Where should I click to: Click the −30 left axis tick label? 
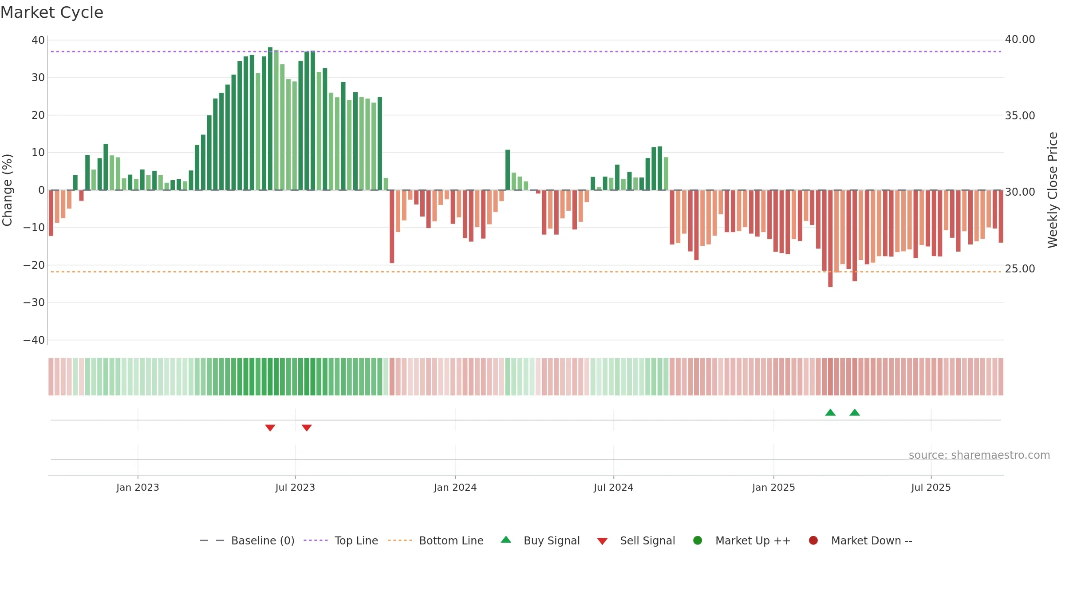pos(34,303)
